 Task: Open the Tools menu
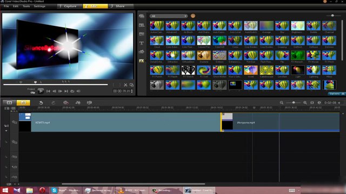tap(26, 6)
